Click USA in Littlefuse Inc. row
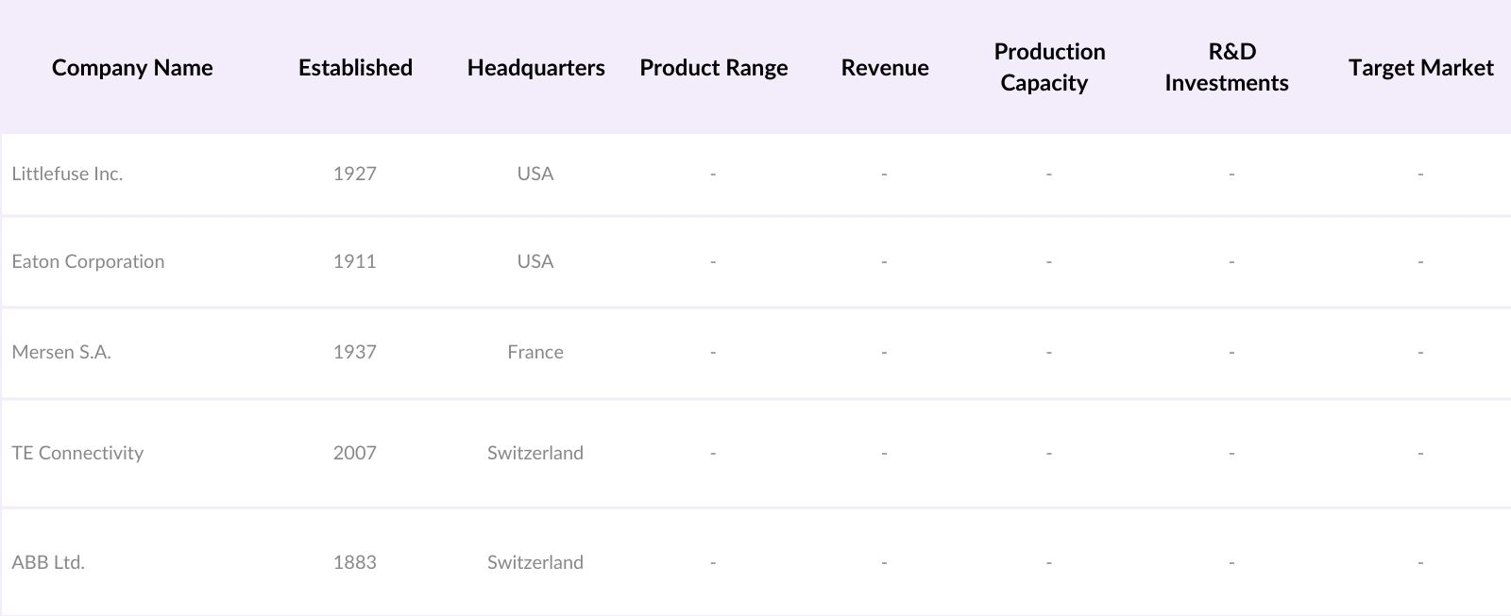The height and width of the screenshot is (616, 1511). pyautogui.click(x=535, y=174)
